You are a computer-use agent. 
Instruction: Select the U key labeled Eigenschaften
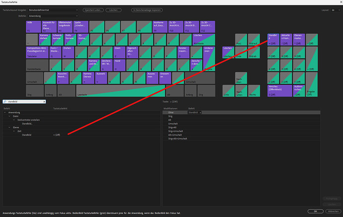click(132, 53)
